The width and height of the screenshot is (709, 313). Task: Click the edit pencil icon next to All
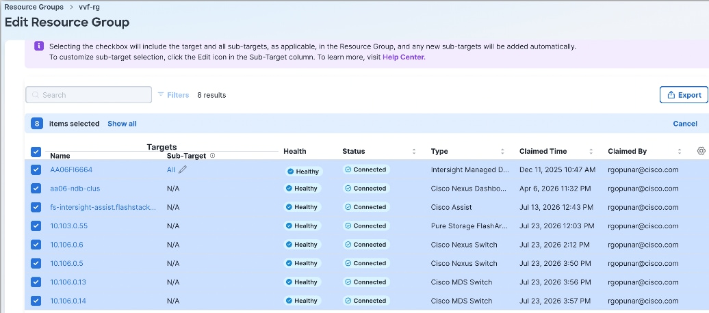point(182,169)
